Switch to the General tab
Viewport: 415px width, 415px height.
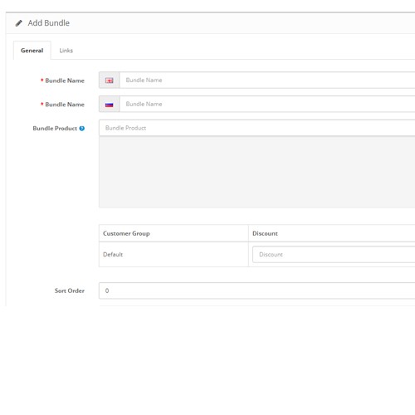point(32,51)
